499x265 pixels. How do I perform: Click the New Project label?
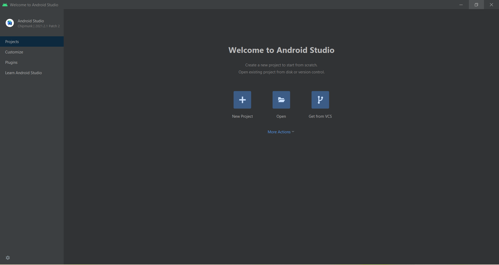point(242,116)
